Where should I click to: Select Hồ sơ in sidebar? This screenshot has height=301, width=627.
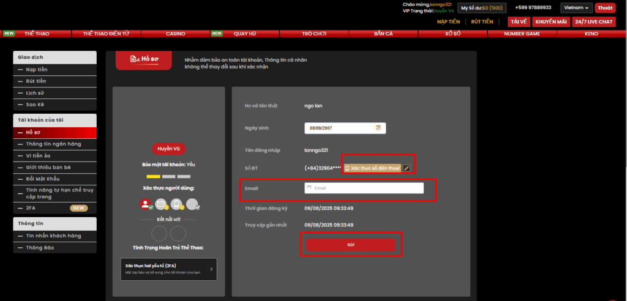pyautogui.click(x=54, y=132)
